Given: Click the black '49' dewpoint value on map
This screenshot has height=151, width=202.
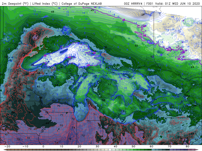Looking at the screenshot, I should pyautogui.click(x=192, y=67).
